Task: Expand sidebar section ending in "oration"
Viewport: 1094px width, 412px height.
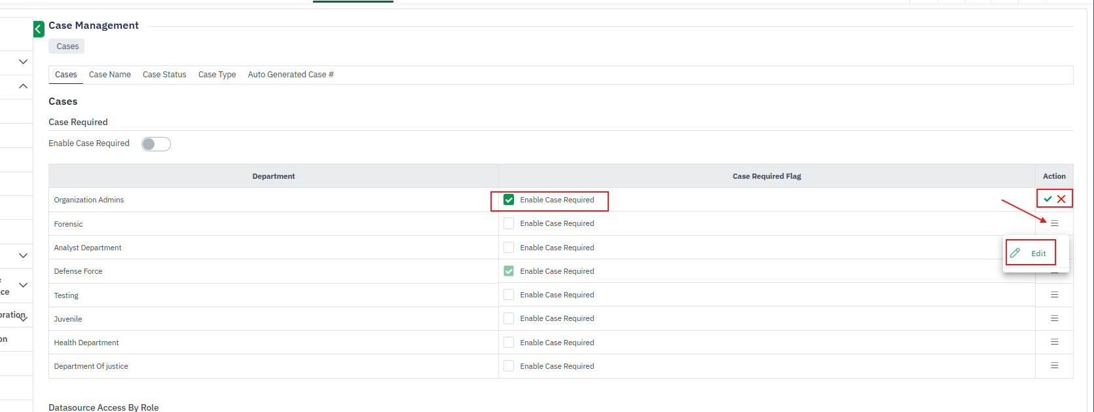Action: pyautogui.click(x=23, y=317)
